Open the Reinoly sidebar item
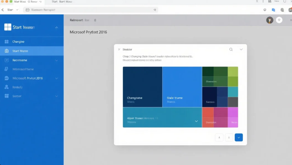Screen dimensions: 292x165 tap(31, 87)
